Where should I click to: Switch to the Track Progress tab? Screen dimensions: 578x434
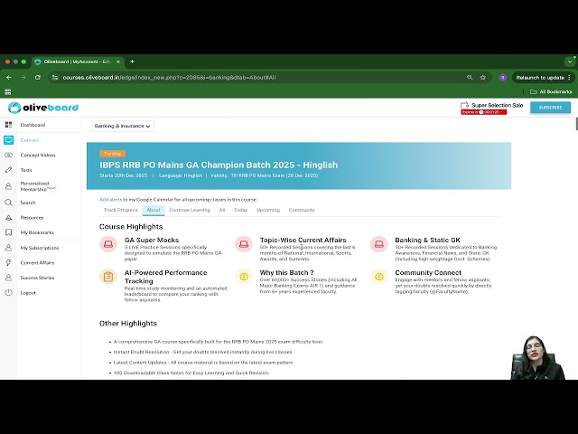coord(121,210)
